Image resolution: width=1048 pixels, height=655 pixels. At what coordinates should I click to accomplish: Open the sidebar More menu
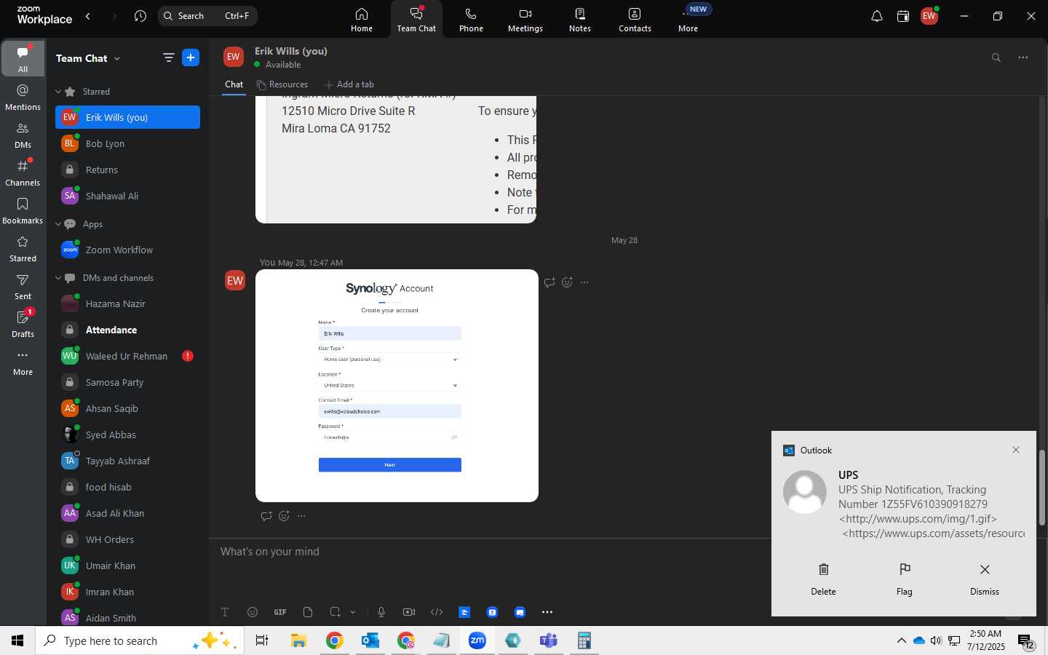click(23, 362)
